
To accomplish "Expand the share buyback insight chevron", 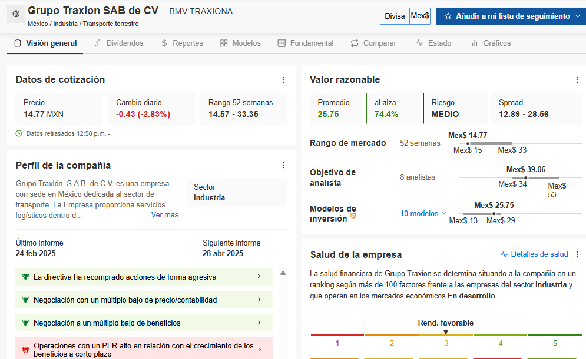I will click(259, 276).
